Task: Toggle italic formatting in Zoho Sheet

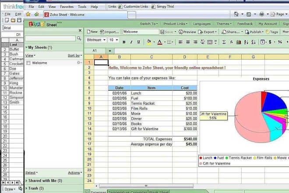Action: coord(131,42)
